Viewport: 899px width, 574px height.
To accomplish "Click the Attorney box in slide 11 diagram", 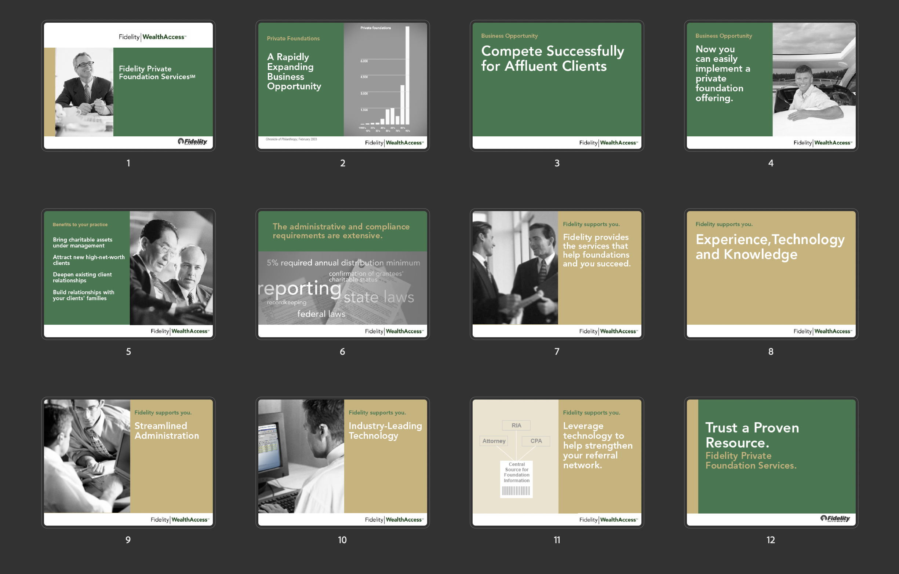I will (x=494, y=441).
